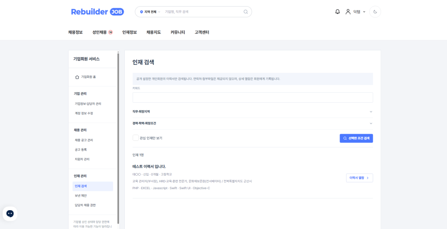Open the chat support bubble
Screen dimensions: 447x229
10,214
